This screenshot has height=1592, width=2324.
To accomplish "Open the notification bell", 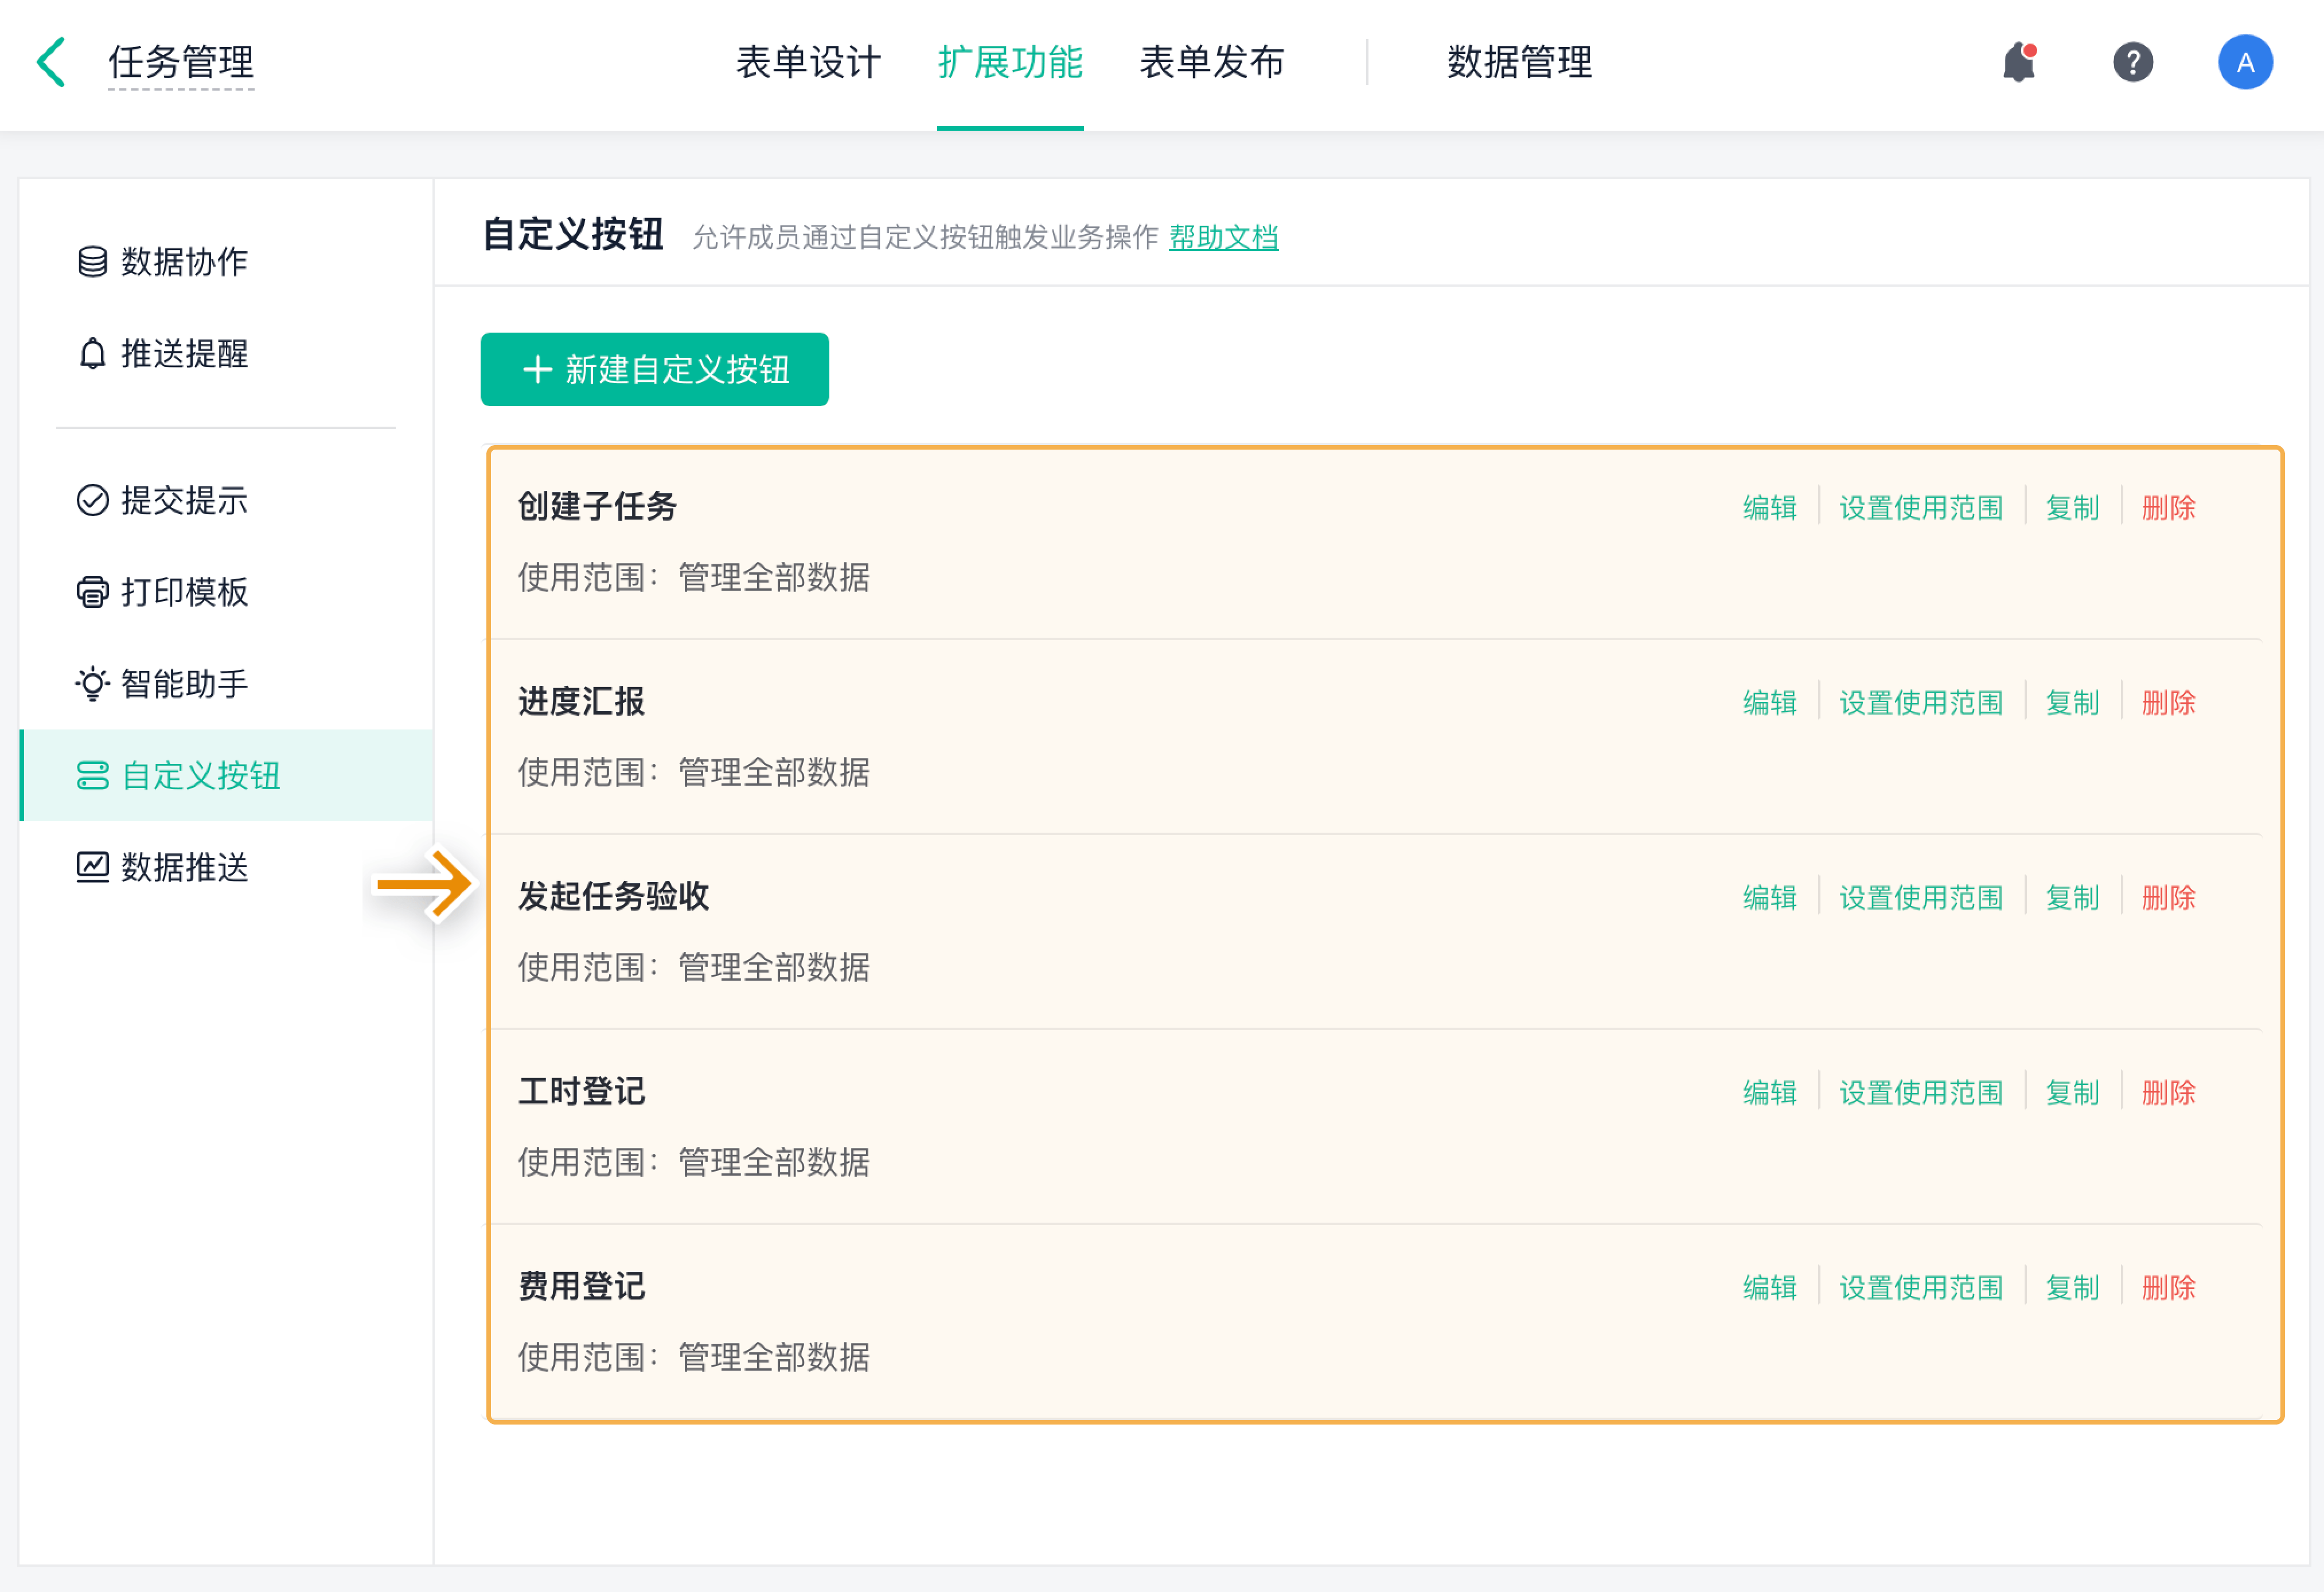I will (2019, 62).
